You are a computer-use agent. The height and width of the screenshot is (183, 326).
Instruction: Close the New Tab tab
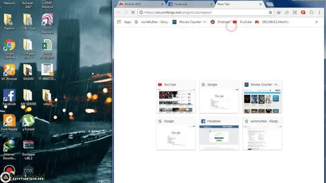click(260, 4)
